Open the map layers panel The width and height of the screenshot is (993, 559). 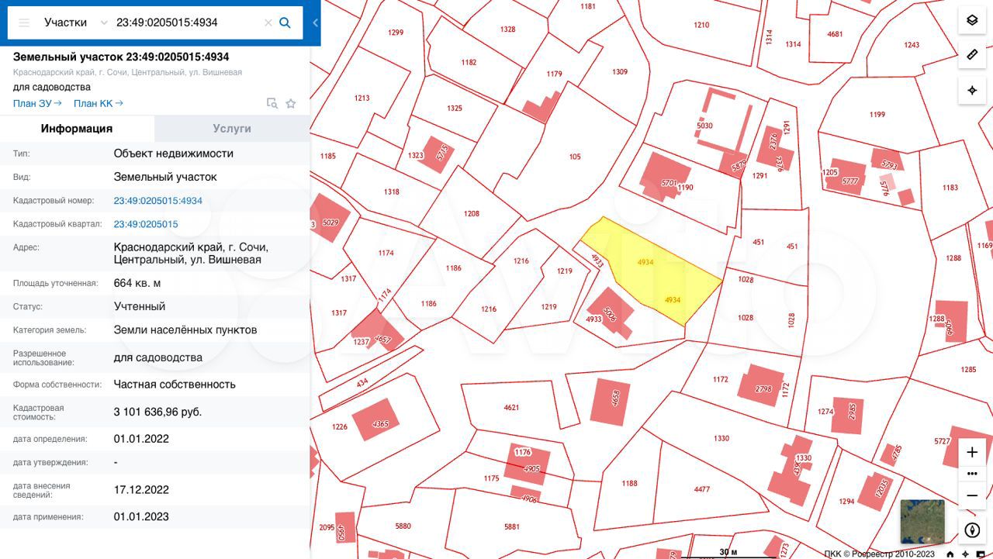(x=972, y=20)
